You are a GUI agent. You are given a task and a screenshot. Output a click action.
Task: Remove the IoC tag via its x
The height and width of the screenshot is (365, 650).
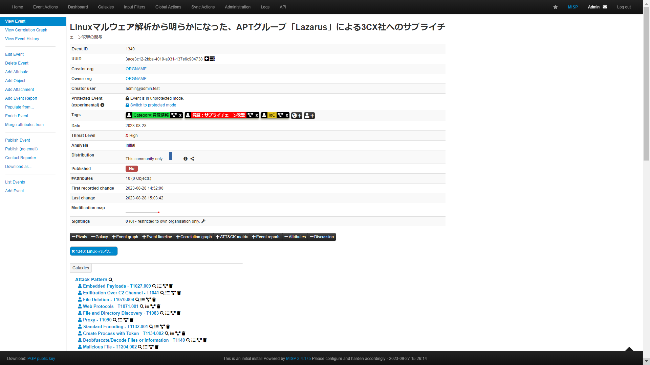point(287,115)
